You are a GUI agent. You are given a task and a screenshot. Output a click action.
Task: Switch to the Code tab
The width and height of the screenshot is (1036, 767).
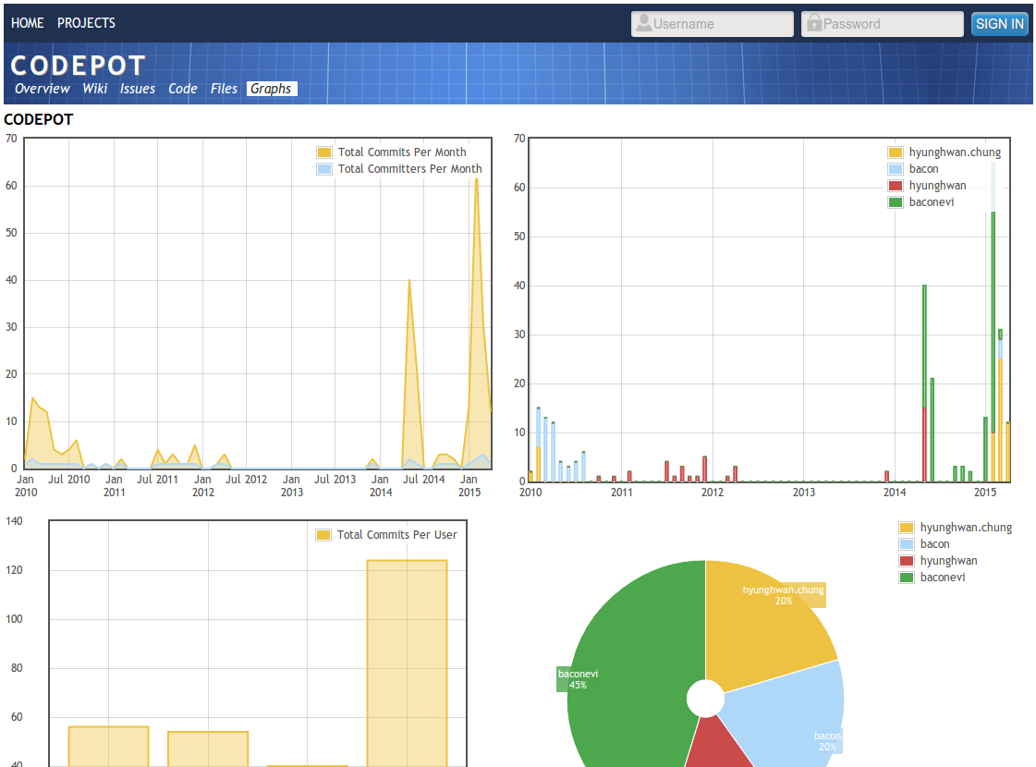click(x=182, y=89)
